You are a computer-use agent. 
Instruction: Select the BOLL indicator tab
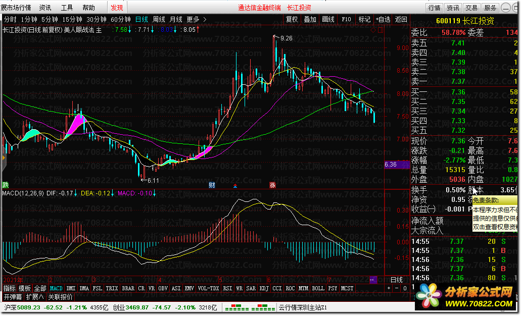click(318, 288)
